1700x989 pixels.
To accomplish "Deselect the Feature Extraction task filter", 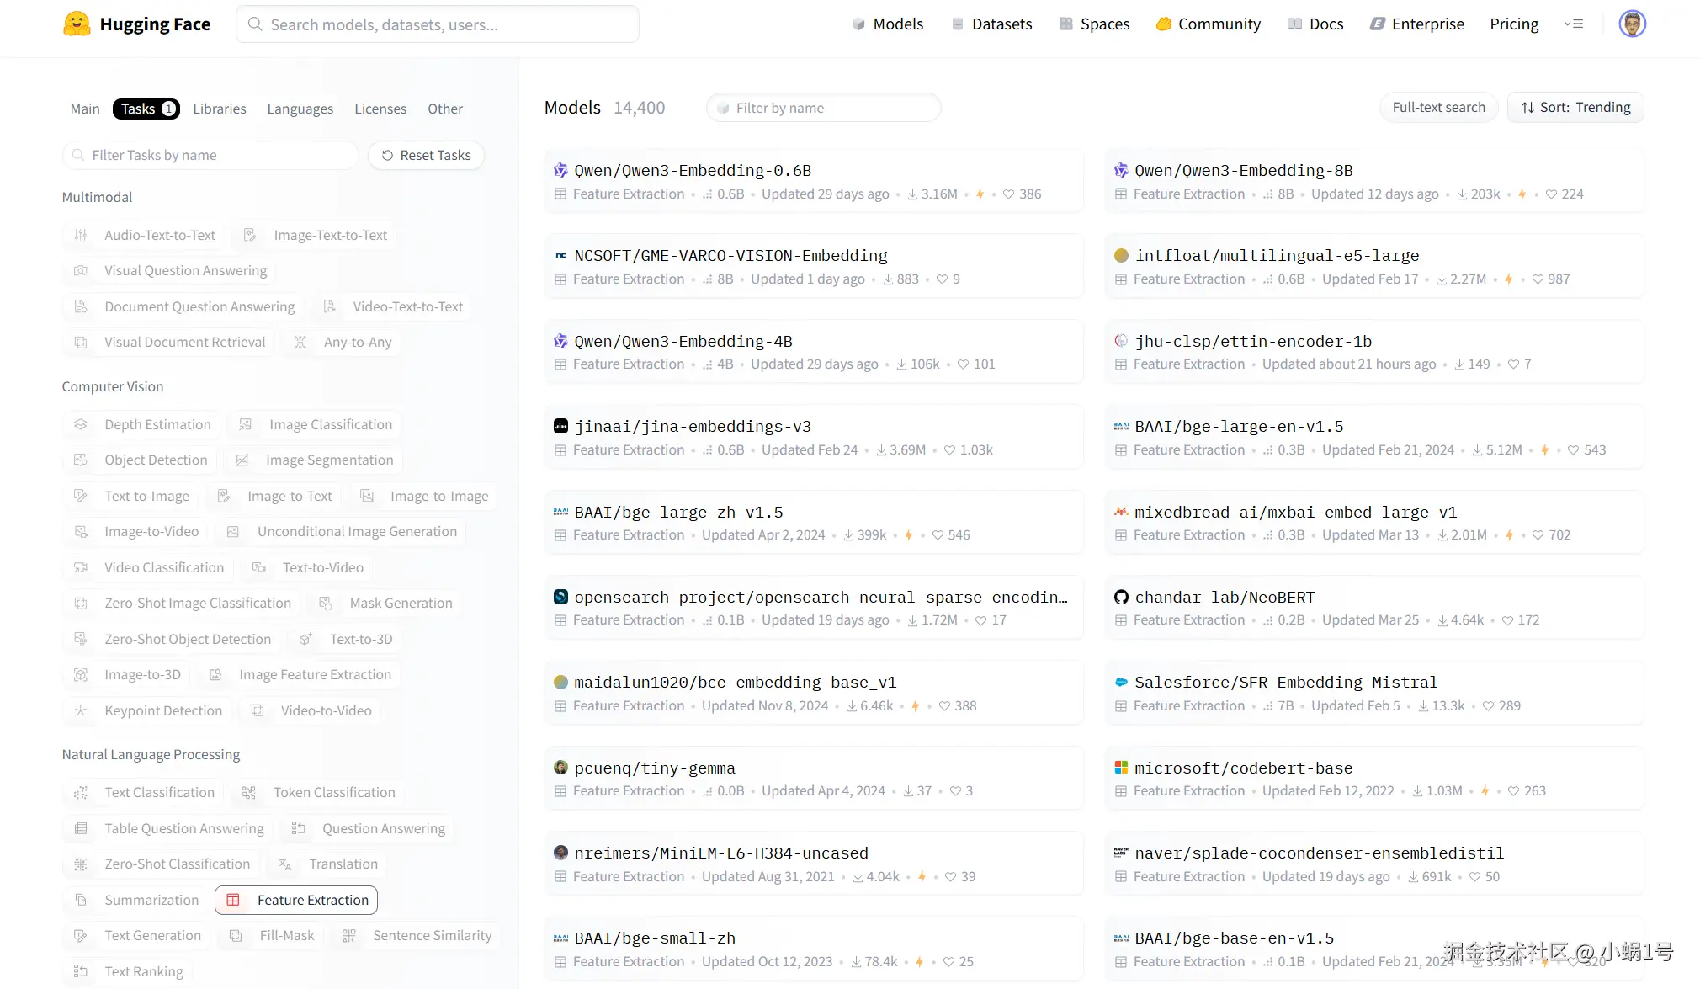I will pyautogui.click(x=296, y=900).
